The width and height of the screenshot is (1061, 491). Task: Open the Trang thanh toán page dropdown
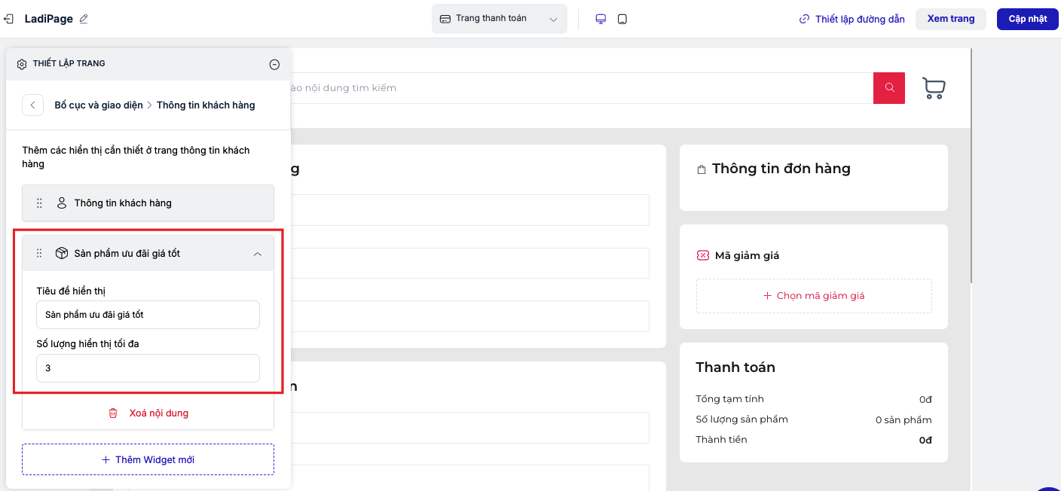pyautogui.click(x=499, y=19)
